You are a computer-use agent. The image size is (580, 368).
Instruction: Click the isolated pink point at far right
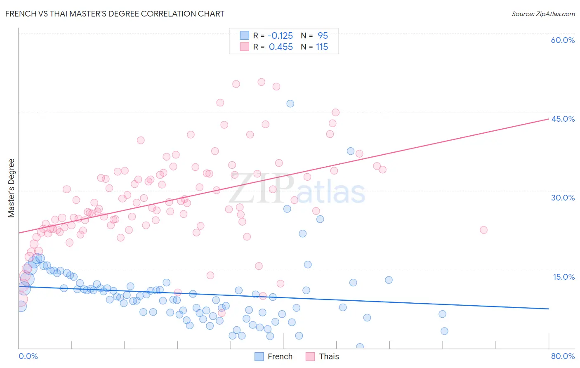tap(483, 230)
